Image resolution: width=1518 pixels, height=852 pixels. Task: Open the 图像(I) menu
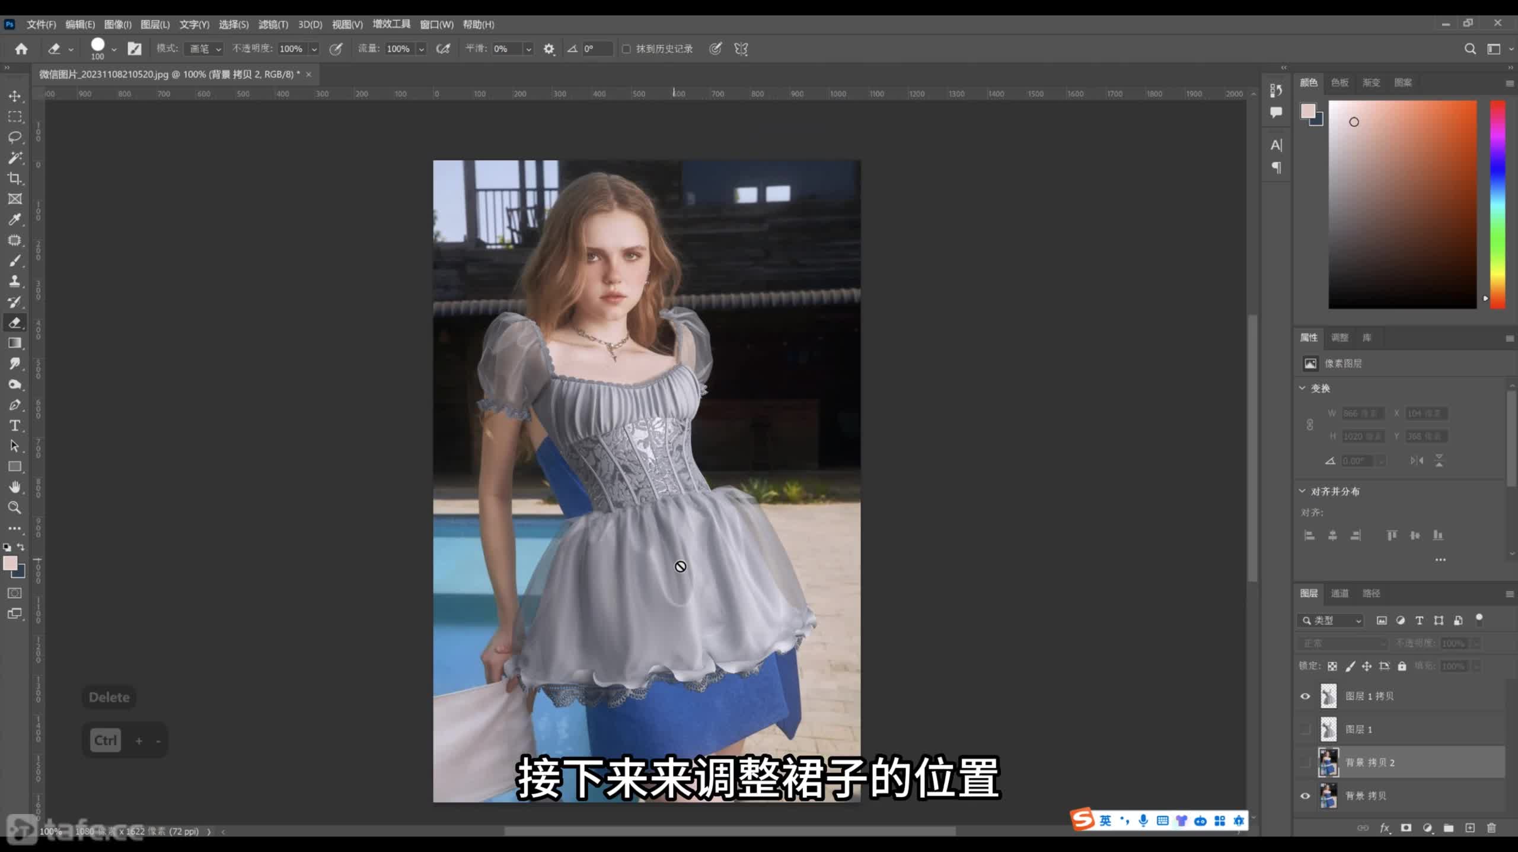(117, 24)
